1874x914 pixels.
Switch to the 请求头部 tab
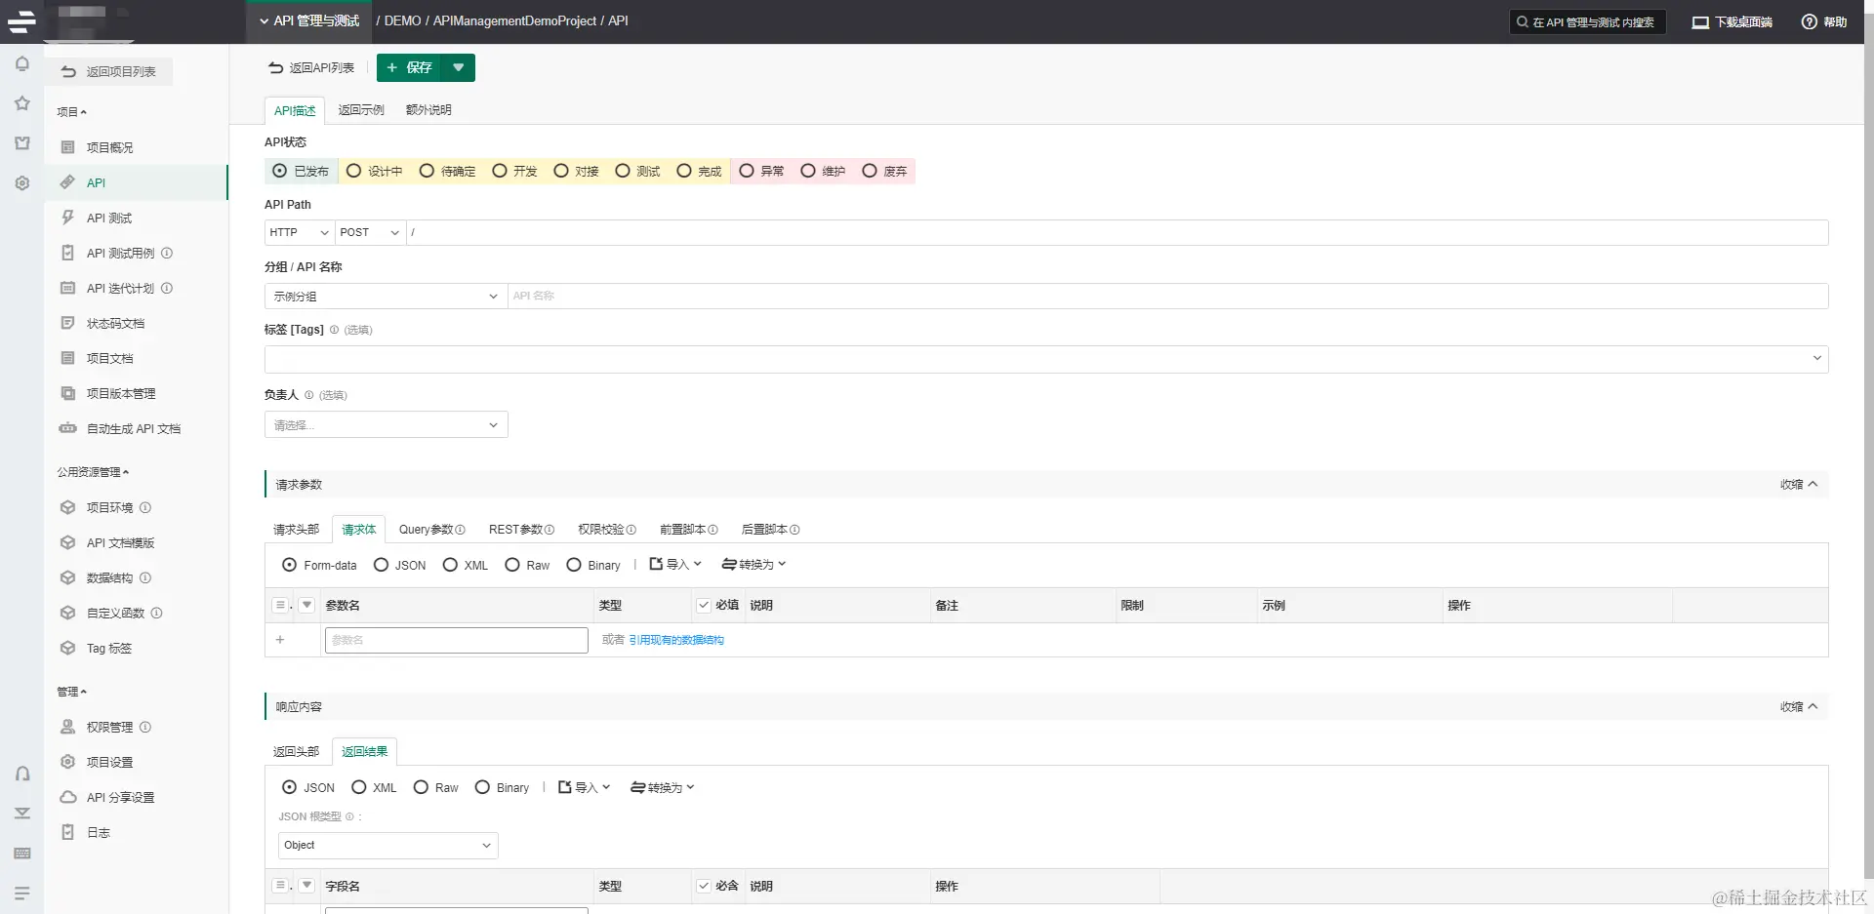pos(296,530)
